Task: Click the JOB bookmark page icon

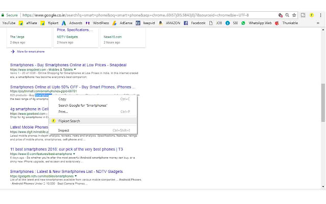Action: coord(211,23)
